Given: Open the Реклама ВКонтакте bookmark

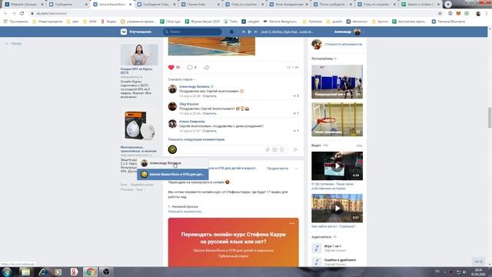Looking at the screenshot, I should (x=449, y=22).
